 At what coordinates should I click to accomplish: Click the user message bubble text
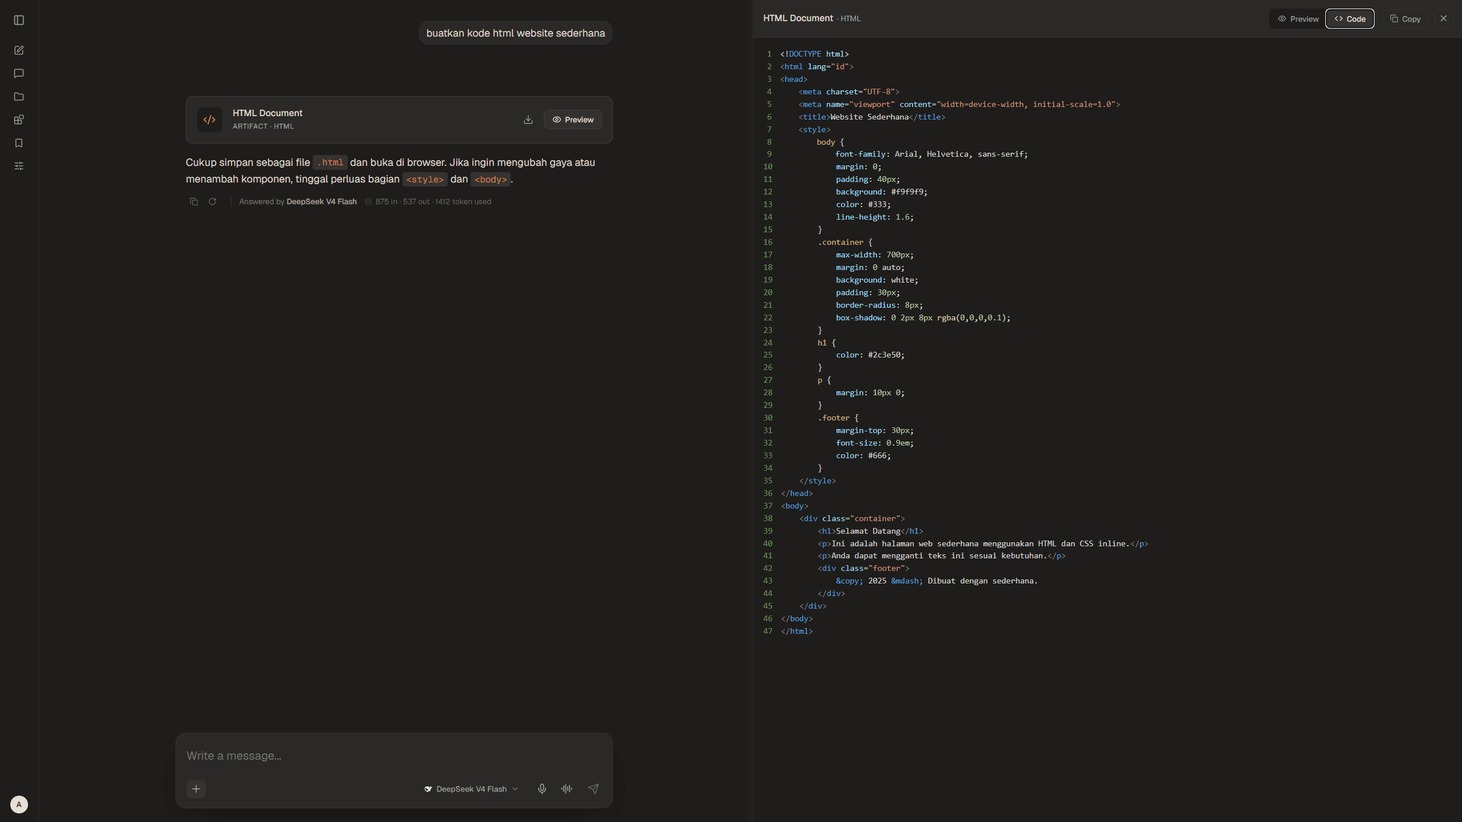(x=516, y=33)
